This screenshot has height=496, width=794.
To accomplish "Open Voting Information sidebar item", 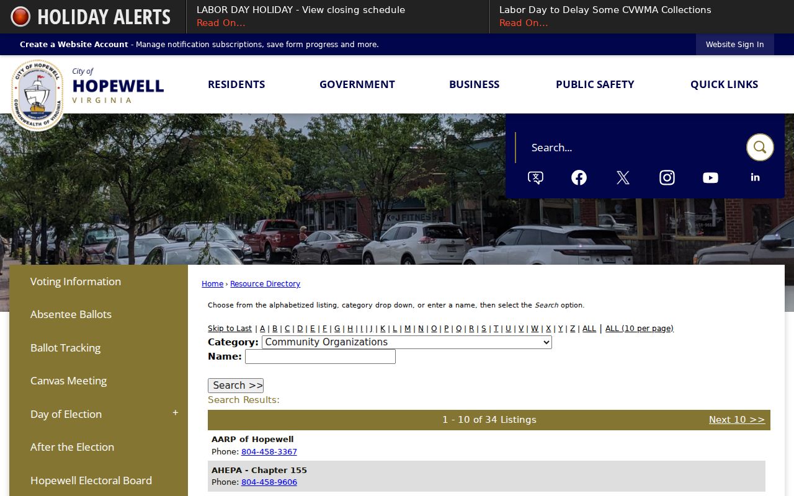I will coord(99,281).
